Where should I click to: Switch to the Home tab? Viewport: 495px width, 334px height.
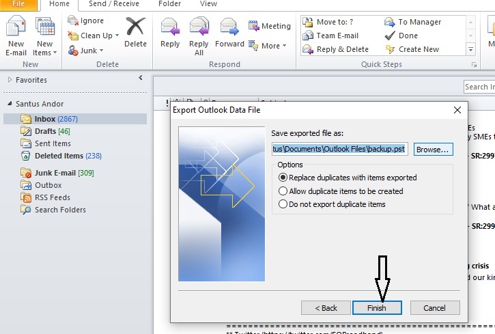click(x=59, y=4)
